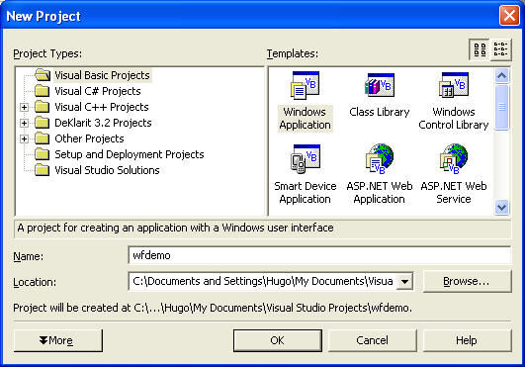
Task: Select Visual C++ Projects label
Action: [x=102, y=107]
